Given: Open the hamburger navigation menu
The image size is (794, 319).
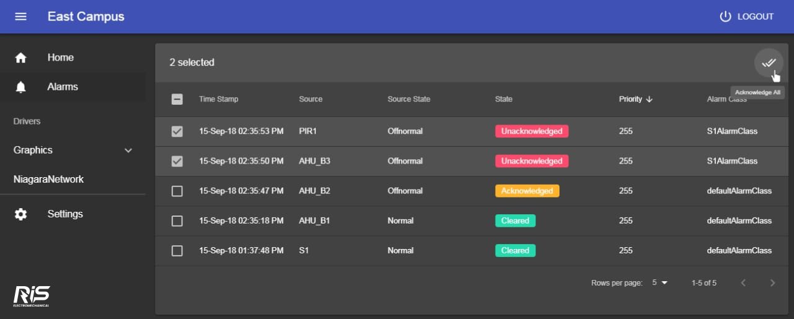Looking at the screenshot, I should click(20, 17).
